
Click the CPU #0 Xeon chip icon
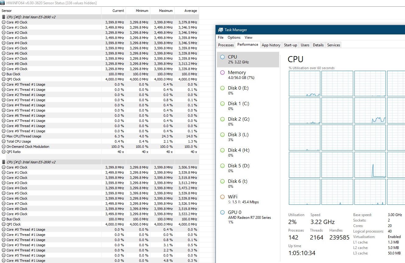click(4, 17)
